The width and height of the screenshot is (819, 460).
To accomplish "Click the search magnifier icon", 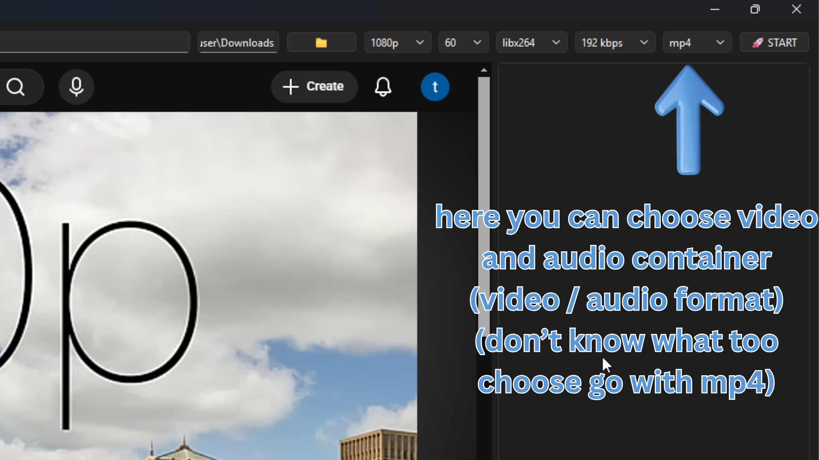I will 16,87.
